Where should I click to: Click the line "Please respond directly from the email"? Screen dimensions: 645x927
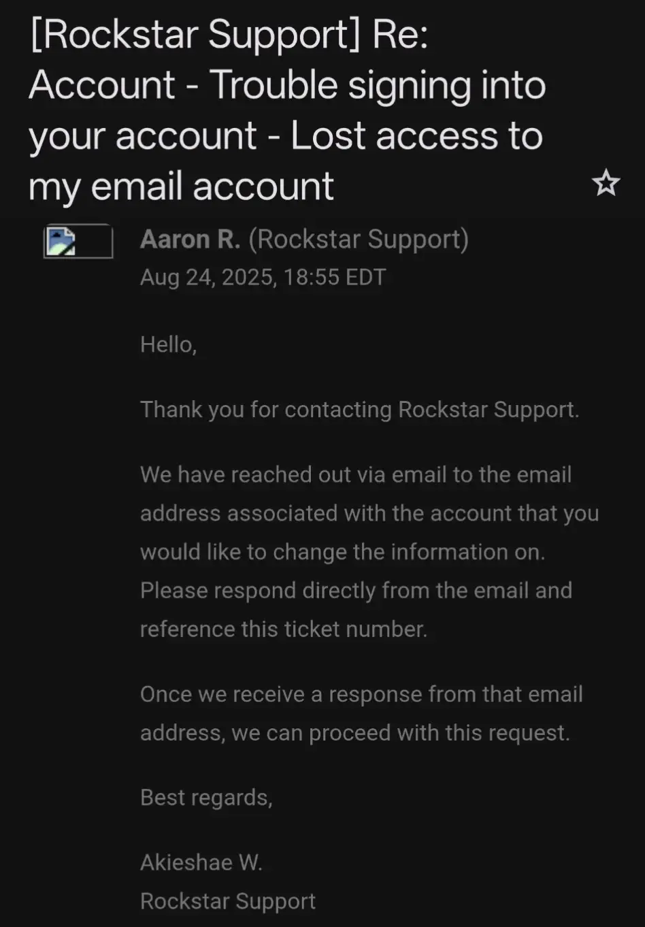point(355,591)
